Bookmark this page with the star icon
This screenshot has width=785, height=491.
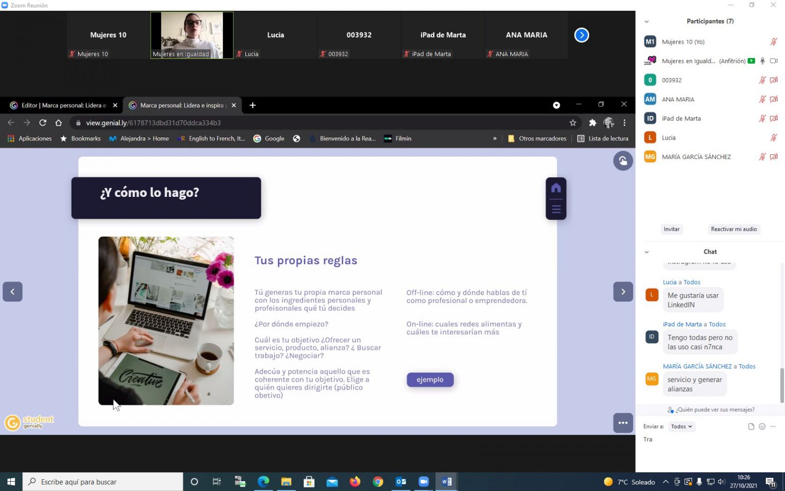click(x=573, y=123)
